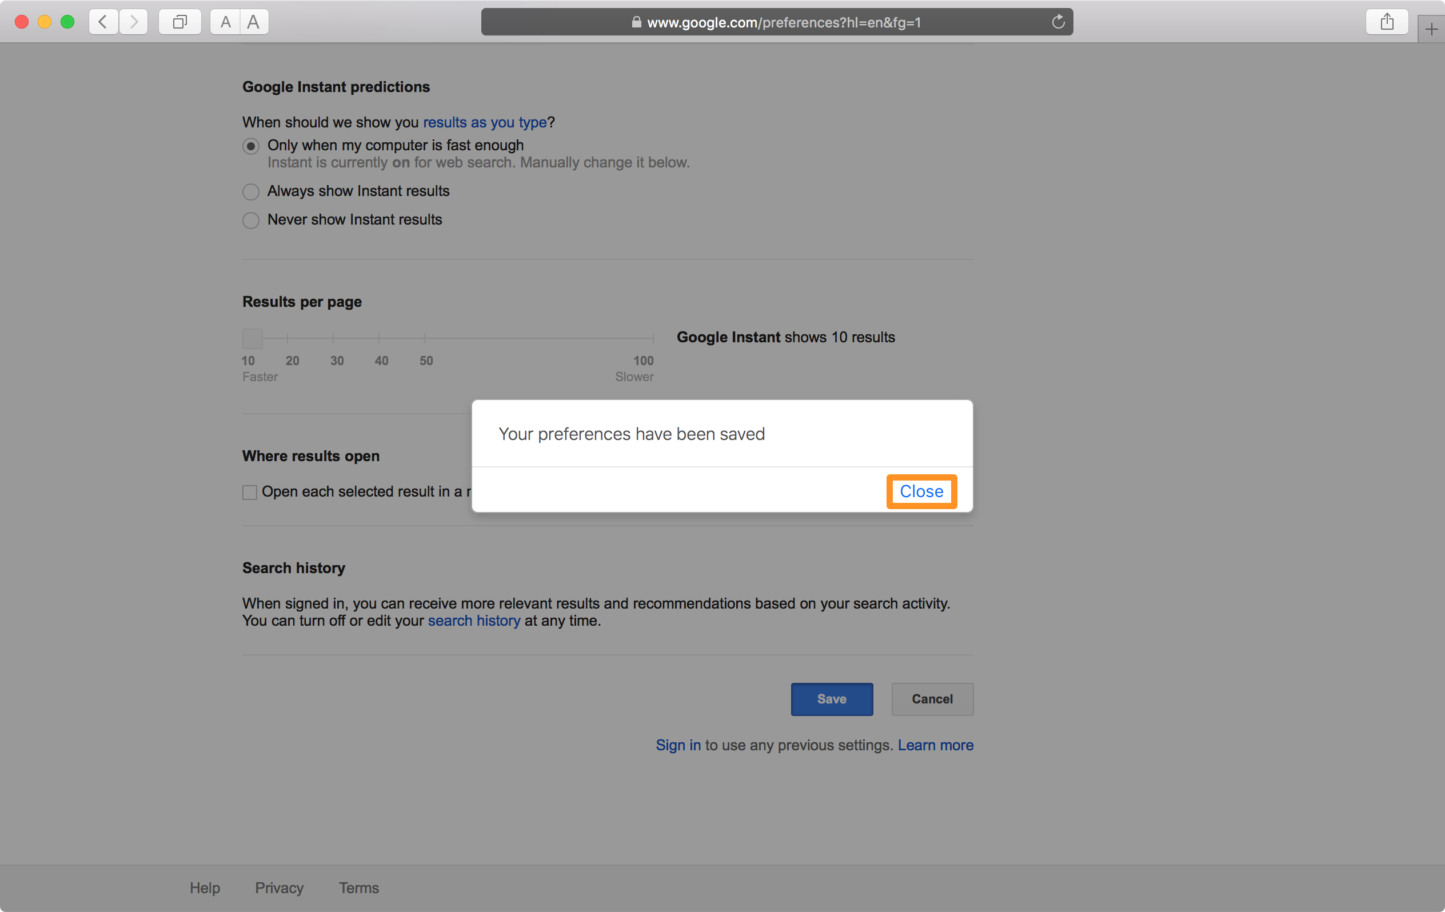Open the tab overview icon

[179, 22]
